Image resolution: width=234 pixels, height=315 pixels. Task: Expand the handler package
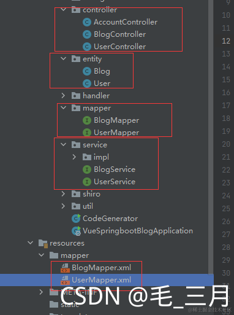pos(63,96)
